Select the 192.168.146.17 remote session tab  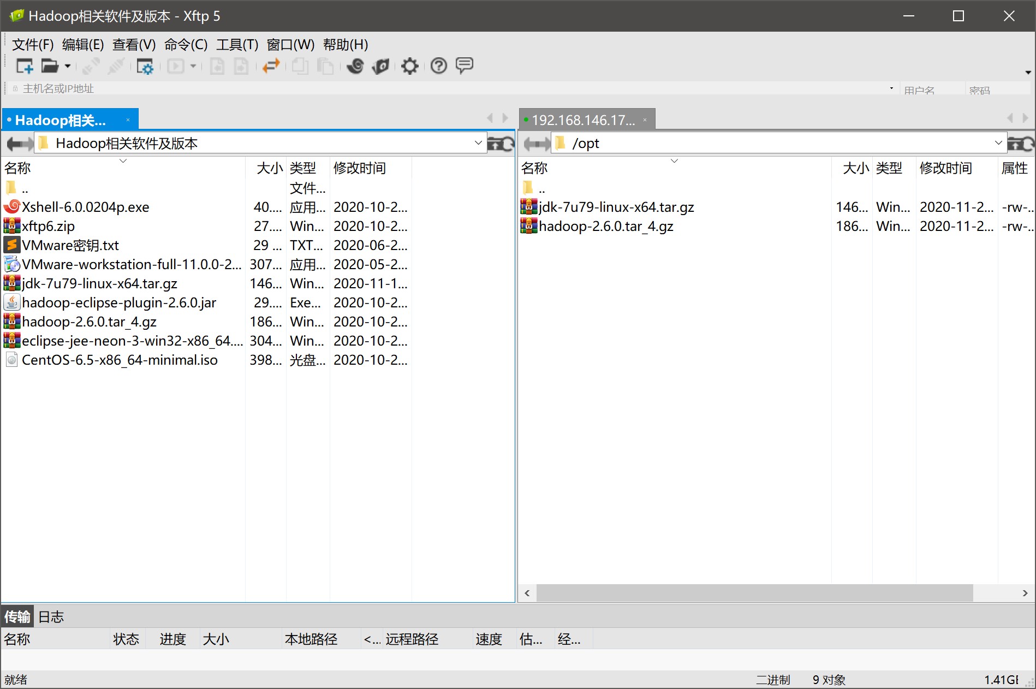pyautogui.click(x=583, y=120)
